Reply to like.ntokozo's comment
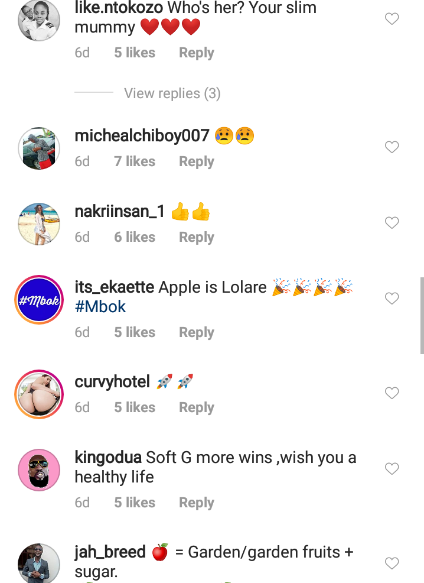Screen dimensions: 424x583 click(197, 53)
